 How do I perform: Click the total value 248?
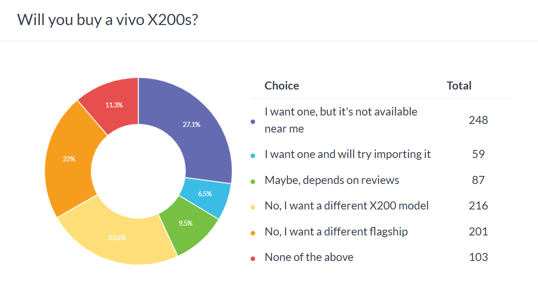(478, 120)
